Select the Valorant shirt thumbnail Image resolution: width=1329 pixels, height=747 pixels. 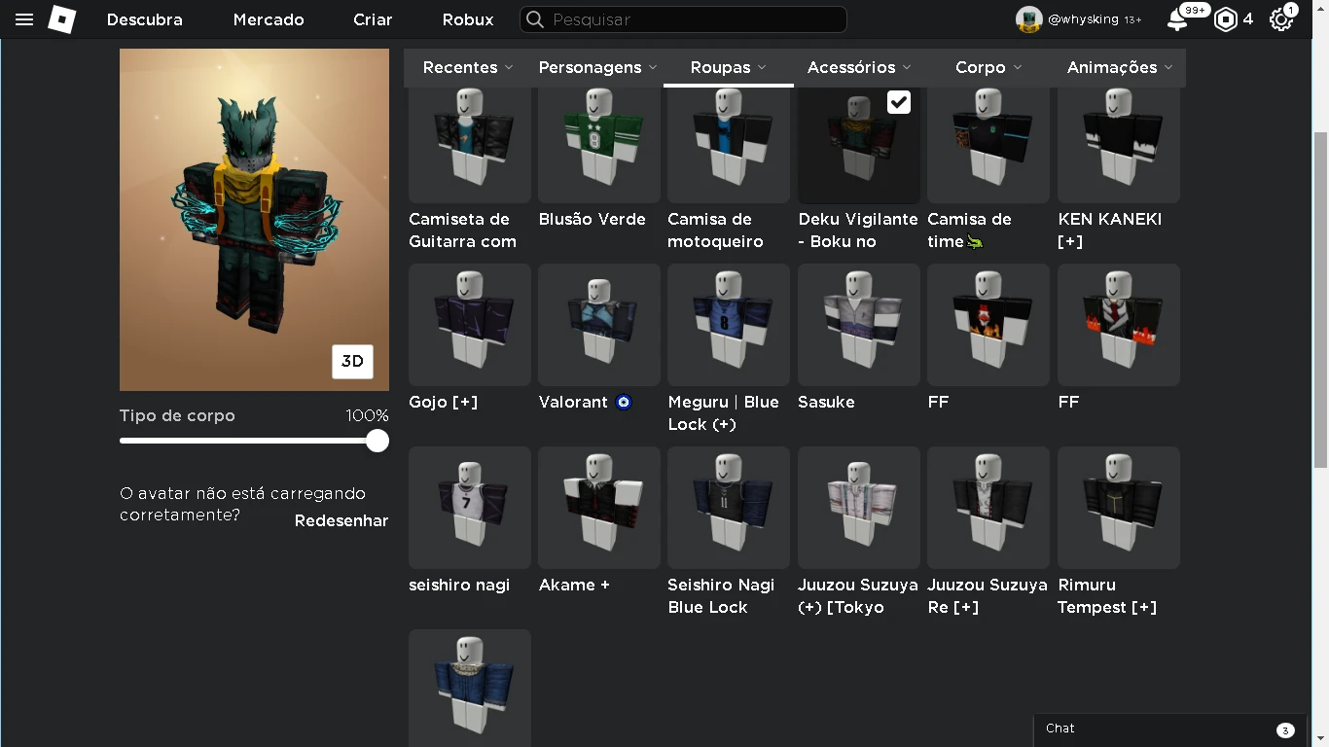click(599, 325)
